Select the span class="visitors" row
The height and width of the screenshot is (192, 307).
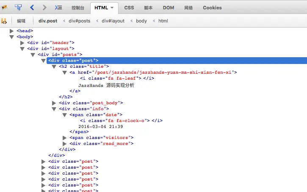102,137
